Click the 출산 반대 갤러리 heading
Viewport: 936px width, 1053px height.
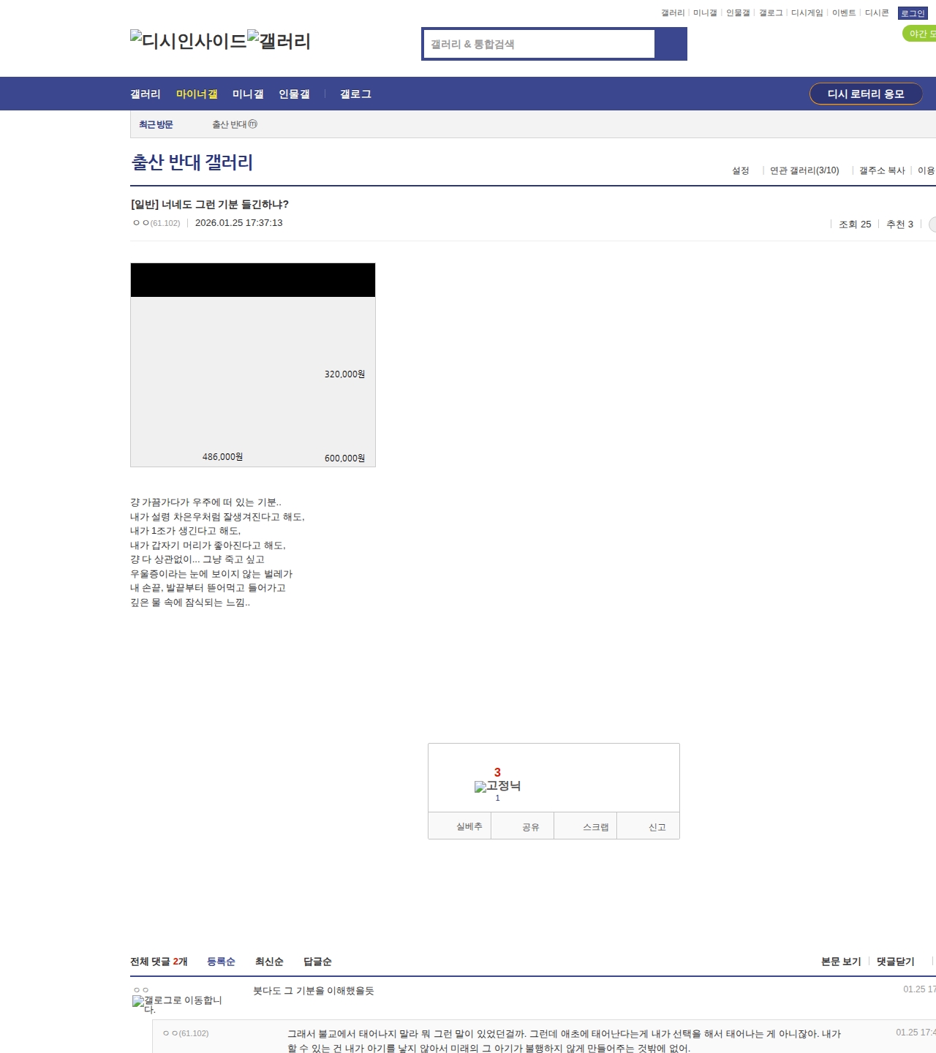pyautogui.click(x=192, y=162)
